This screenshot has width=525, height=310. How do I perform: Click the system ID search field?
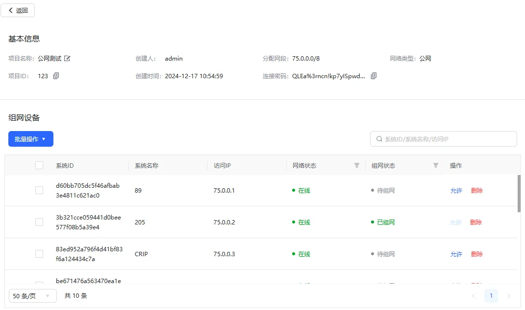coord(443,139)
